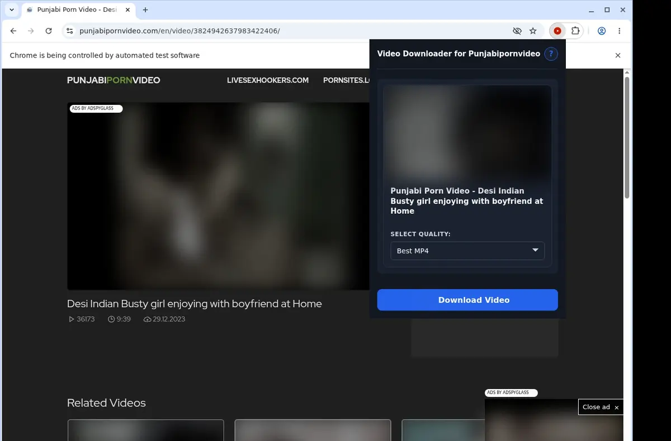The width and height of the screenshot is (671, 441).
Task: Click the Download Video button
Action: click(467, 300)
